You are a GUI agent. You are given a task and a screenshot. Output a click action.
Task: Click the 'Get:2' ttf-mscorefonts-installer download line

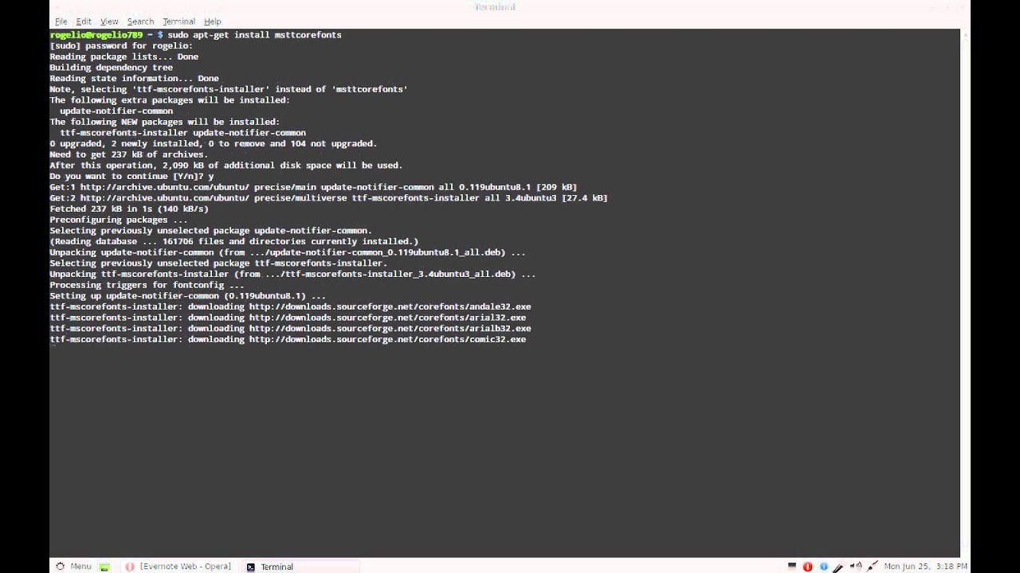[328, 198]
